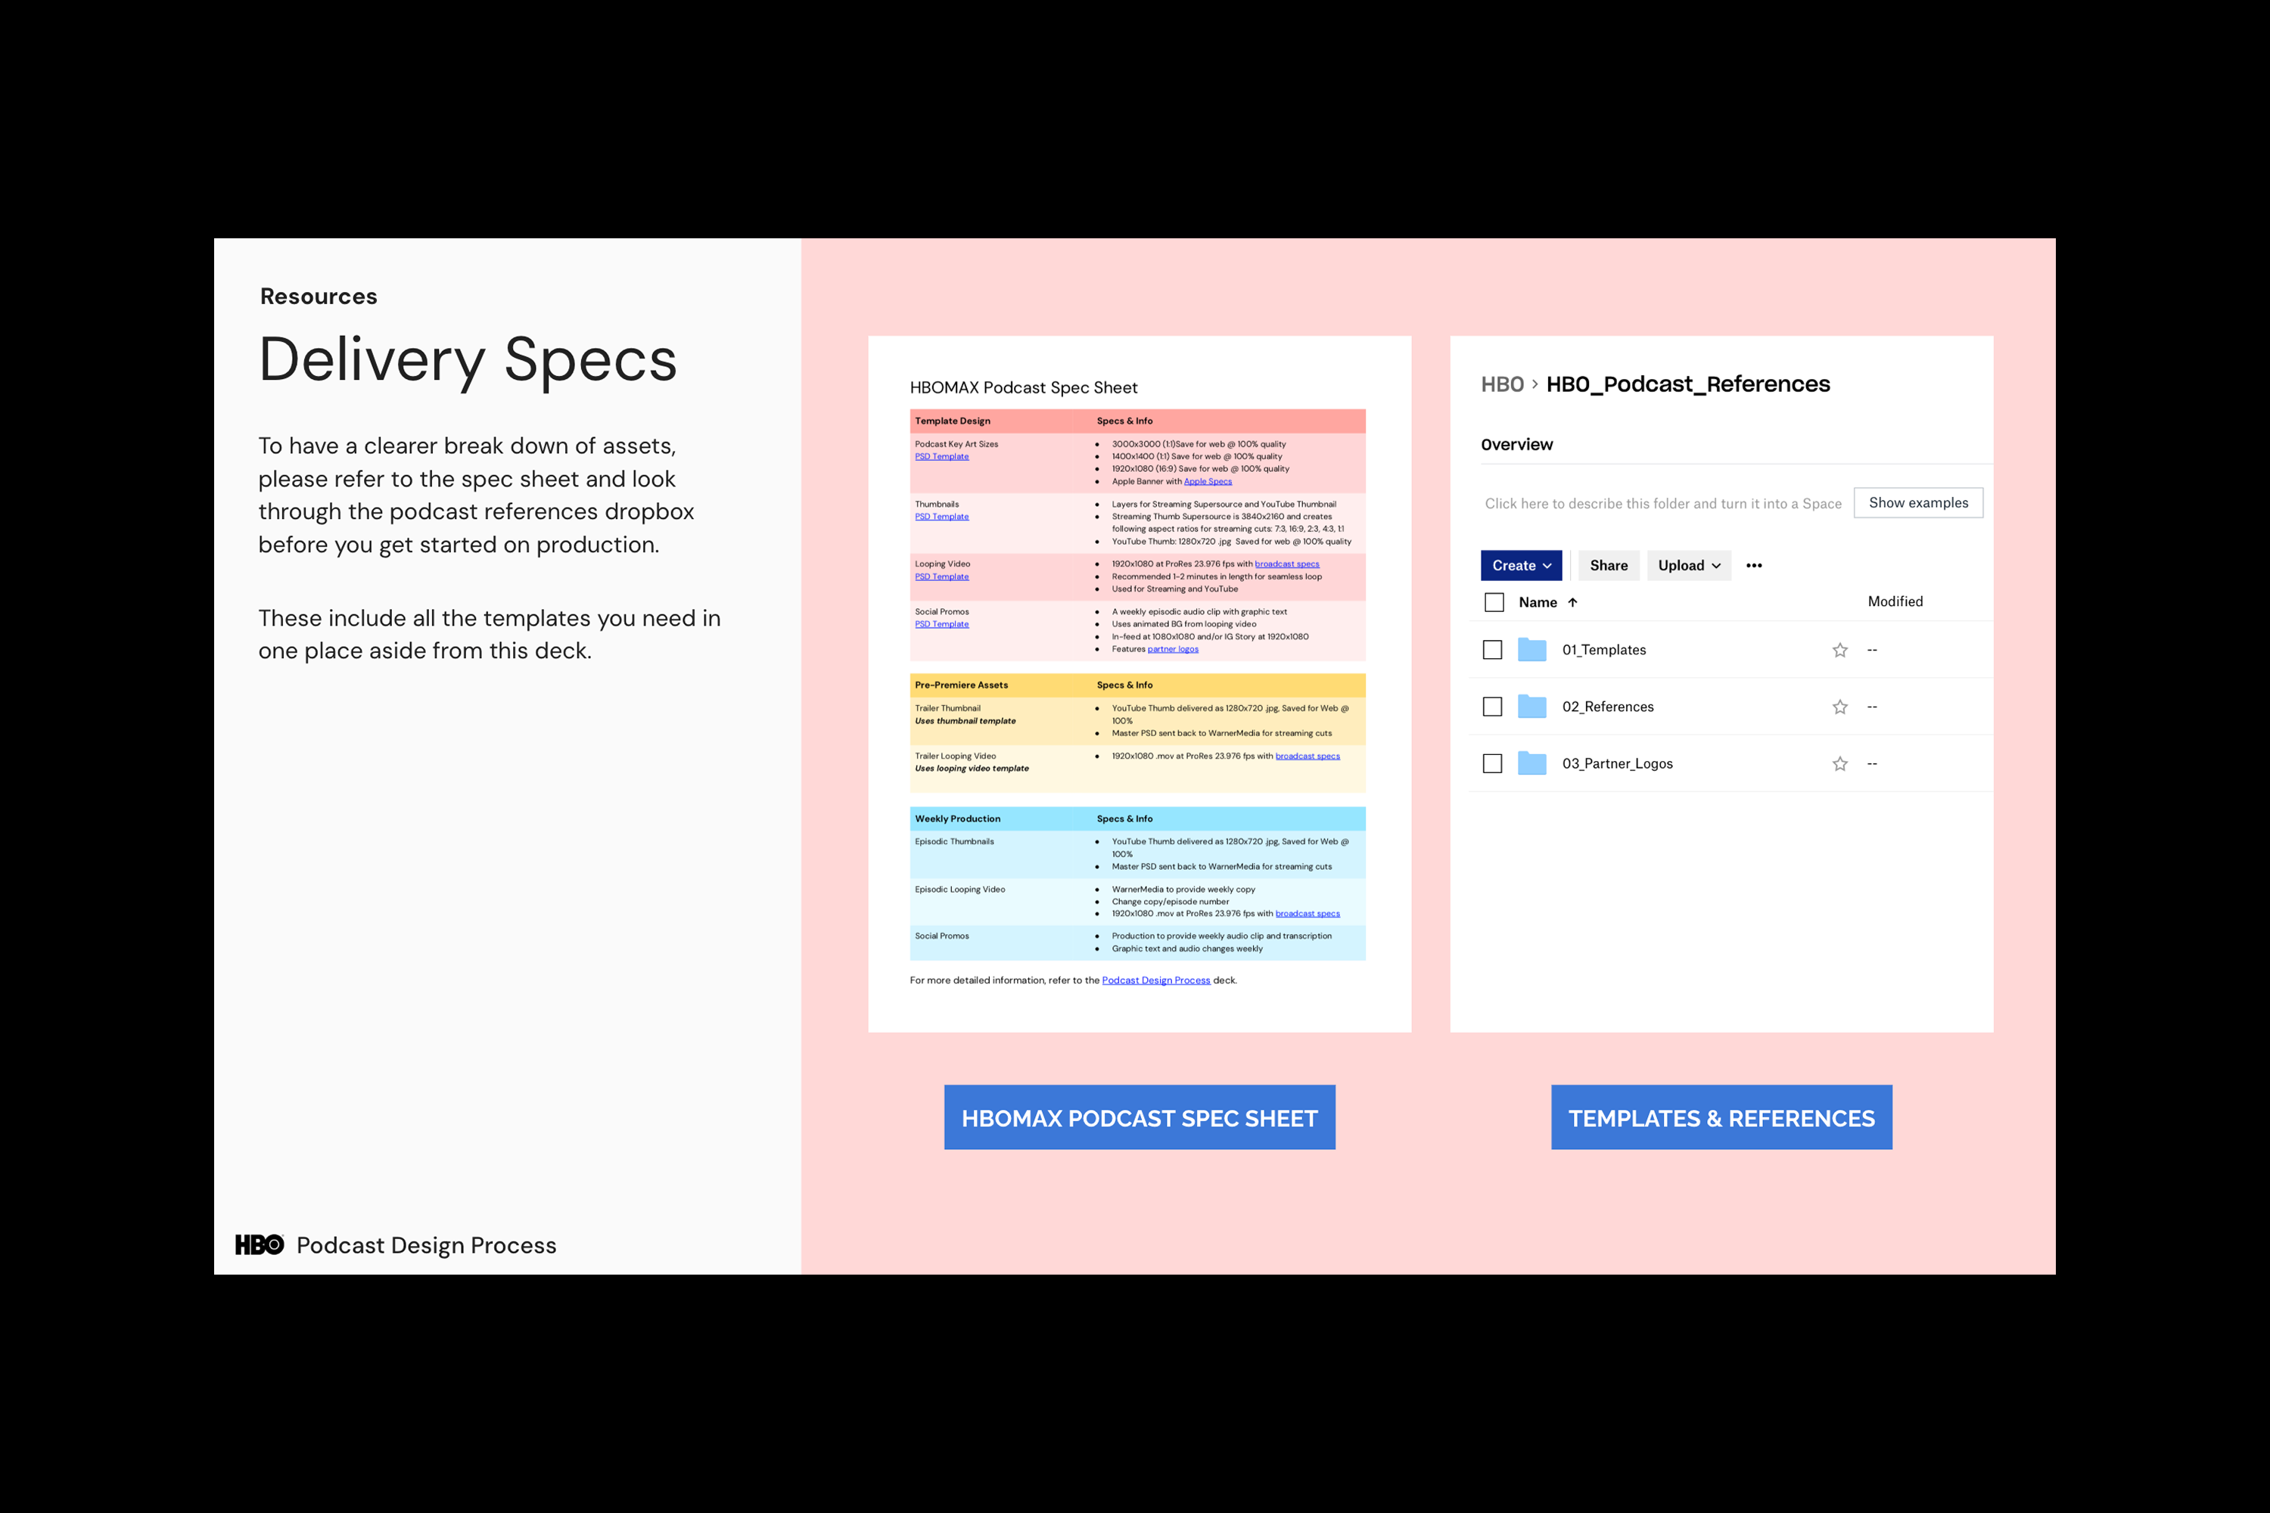The height and width of the screenshot is (1513, 2270).
Task: Sort by Name column arrow
Action: point(1572,602)
